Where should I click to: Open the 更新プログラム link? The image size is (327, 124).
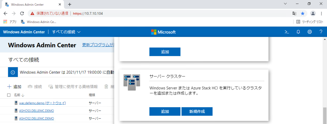(x=98, y=45)
